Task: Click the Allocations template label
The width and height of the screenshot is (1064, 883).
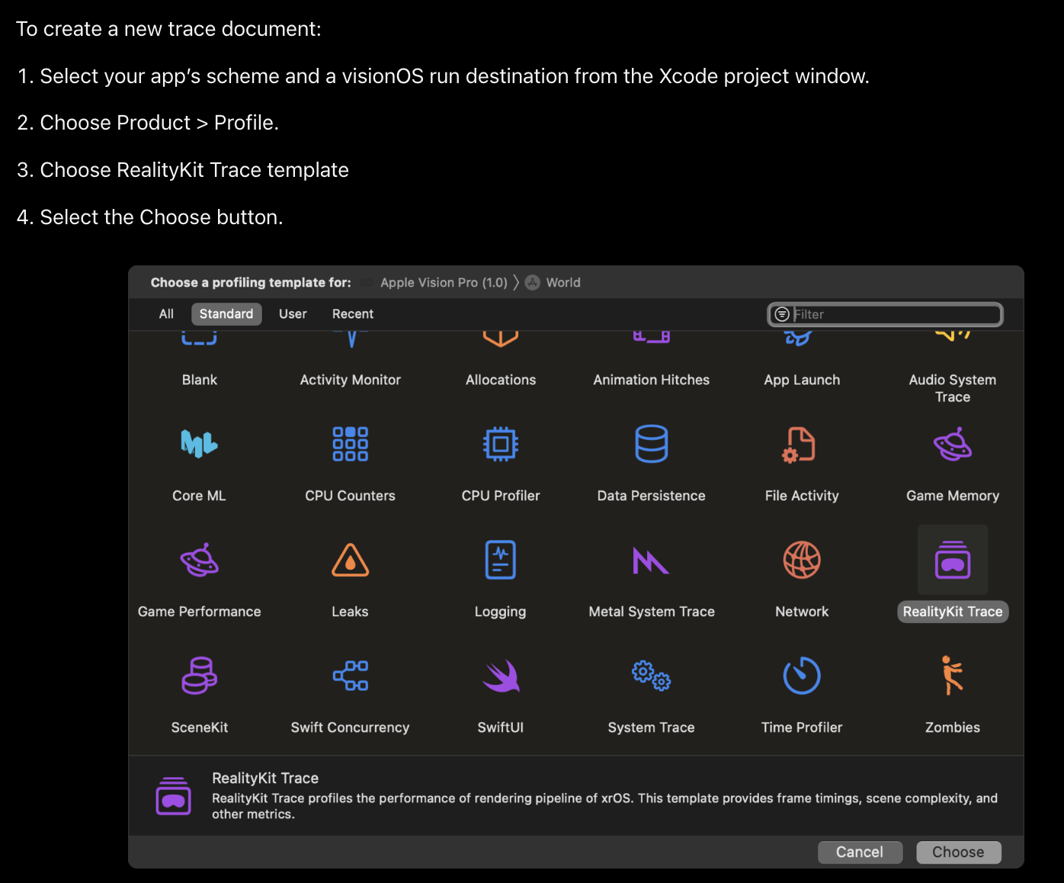Action: pos(501,380)
